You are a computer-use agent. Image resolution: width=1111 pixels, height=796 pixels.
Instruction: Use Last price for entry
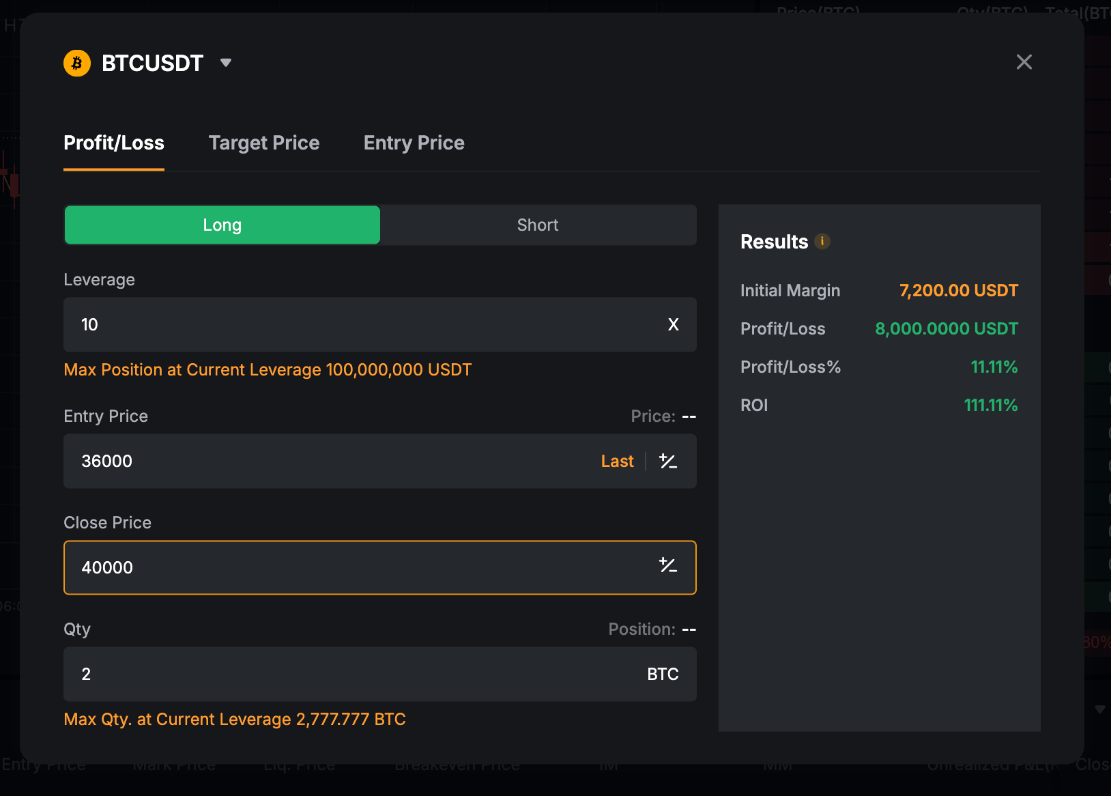click(617, 461)
